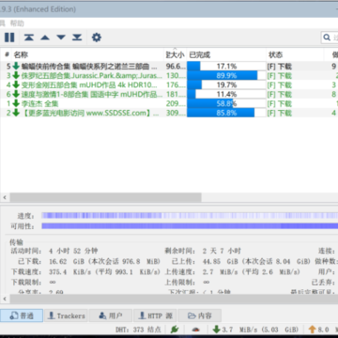Screen dimensions: 338x338
Task: Click the 89.9% progress bar
Action: click(226, 75)
